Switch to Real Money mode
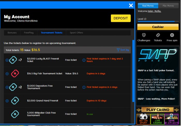This screenshot has height=126, width=181. coord(148,6)
